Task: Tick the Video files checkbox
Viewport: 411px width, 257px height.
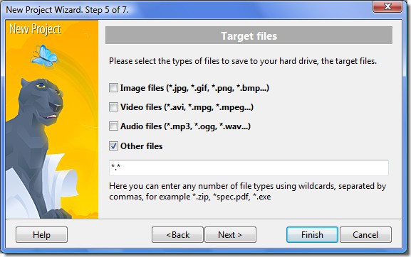Action: [113, 107]
